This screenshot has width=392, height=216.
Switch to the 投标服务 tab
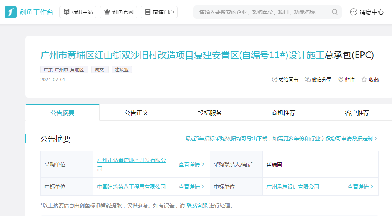coord(210,113)
